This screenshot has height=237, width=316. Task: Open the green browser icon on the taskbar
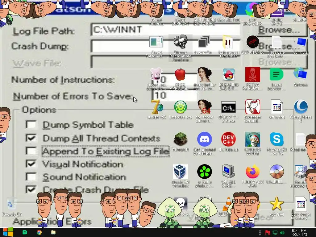tap(25, 232)
